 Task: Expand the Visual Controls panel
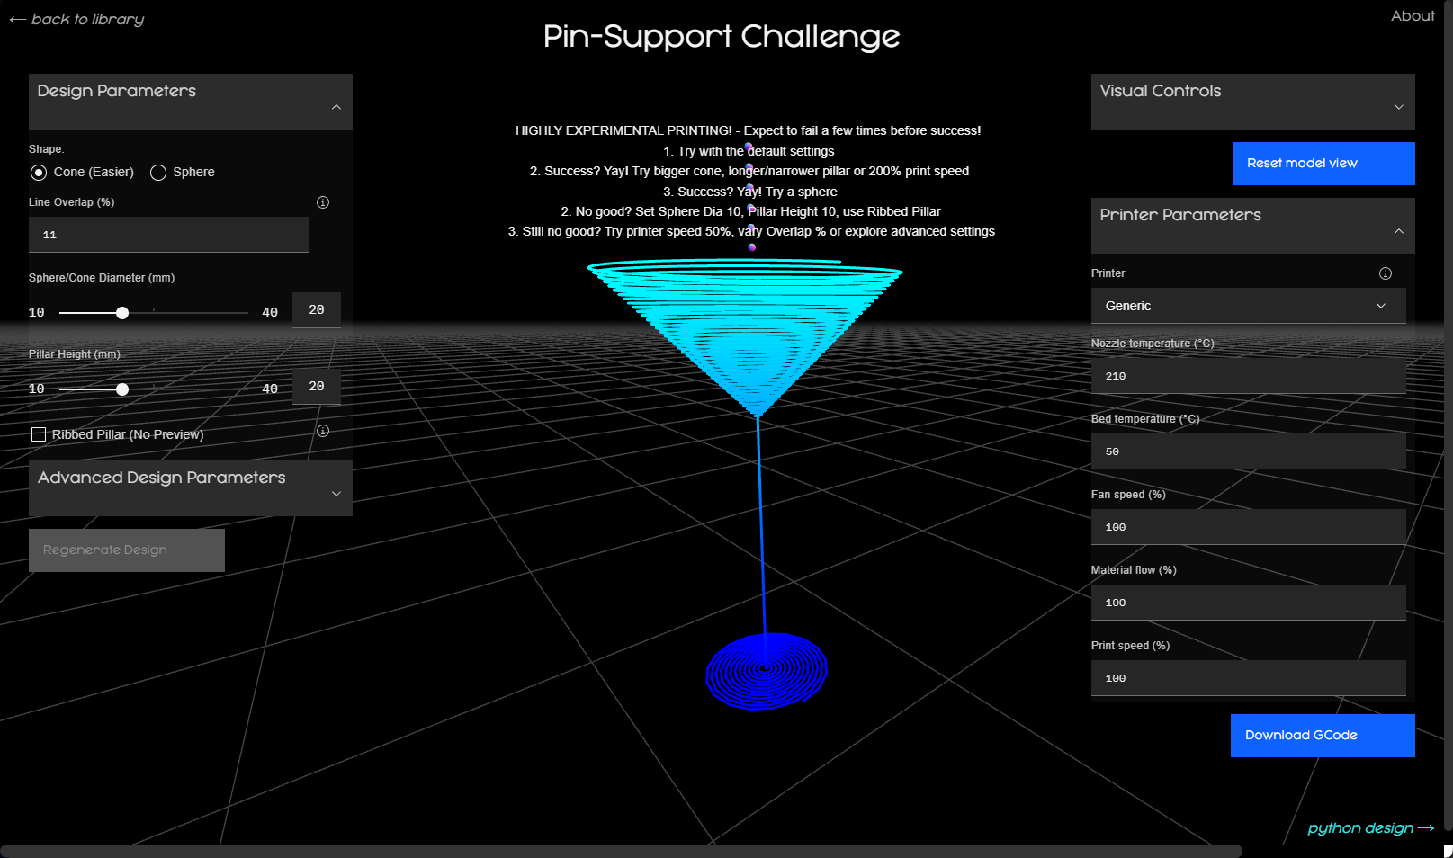(x=1398, y=107)
